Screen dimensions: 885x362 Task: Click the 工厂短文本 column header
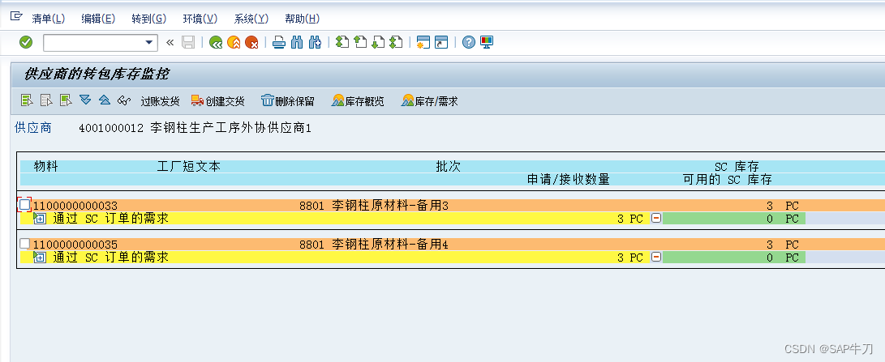pos(188,166)
